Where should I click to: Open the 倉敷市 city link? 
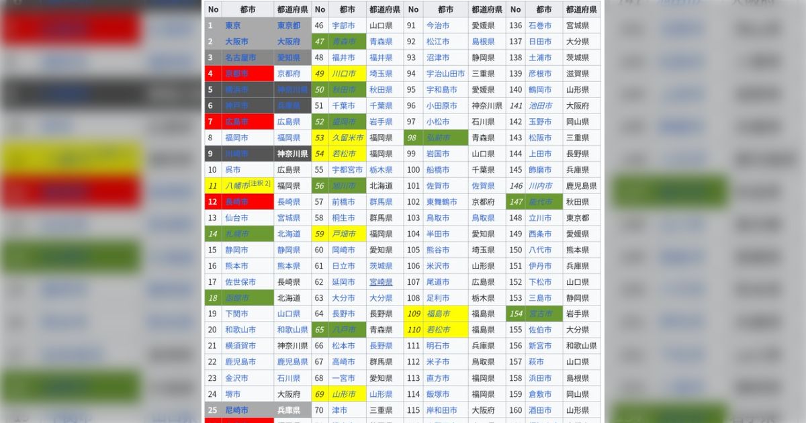coord(540,394)
